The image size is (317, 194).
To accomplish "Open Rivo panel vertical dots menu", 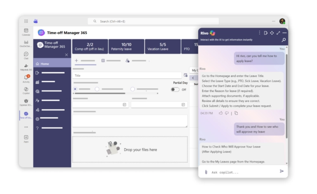I will click(x=259, y=33).
